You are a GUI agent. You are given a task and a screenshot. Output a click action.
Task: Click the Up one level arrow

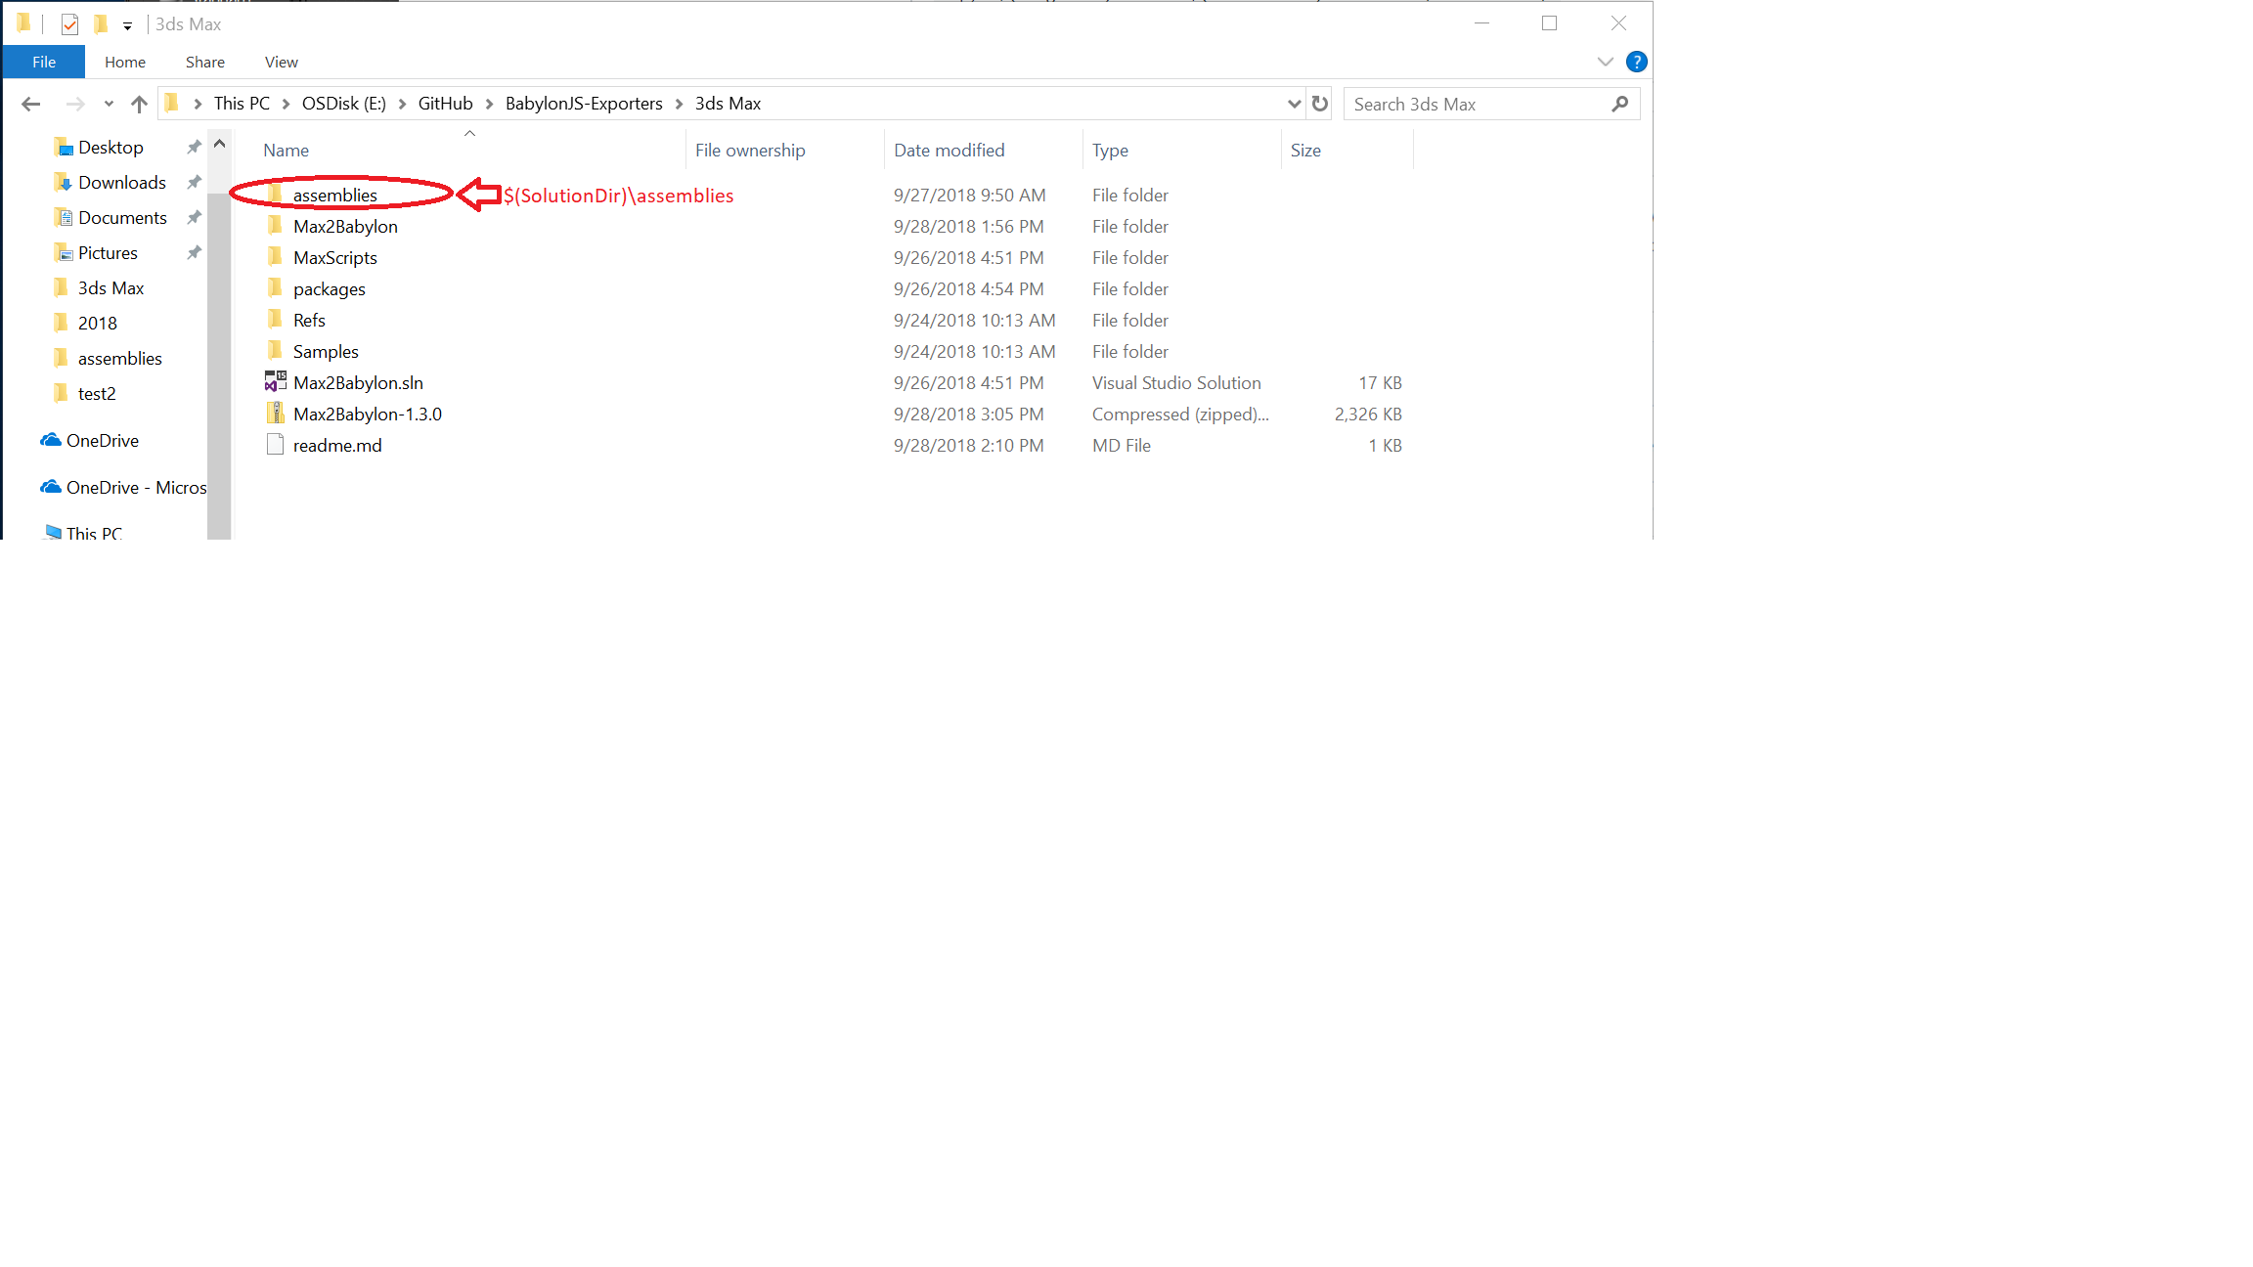pyautogui.click(x=139, y=104)
